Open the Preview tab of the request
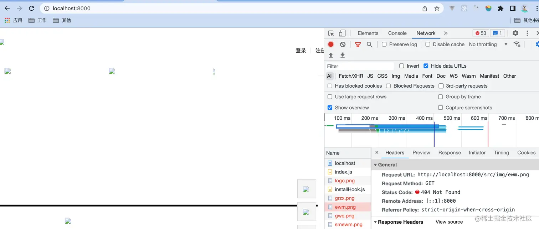Viewport: 539px width, 229px height. [x=421, y=152]
